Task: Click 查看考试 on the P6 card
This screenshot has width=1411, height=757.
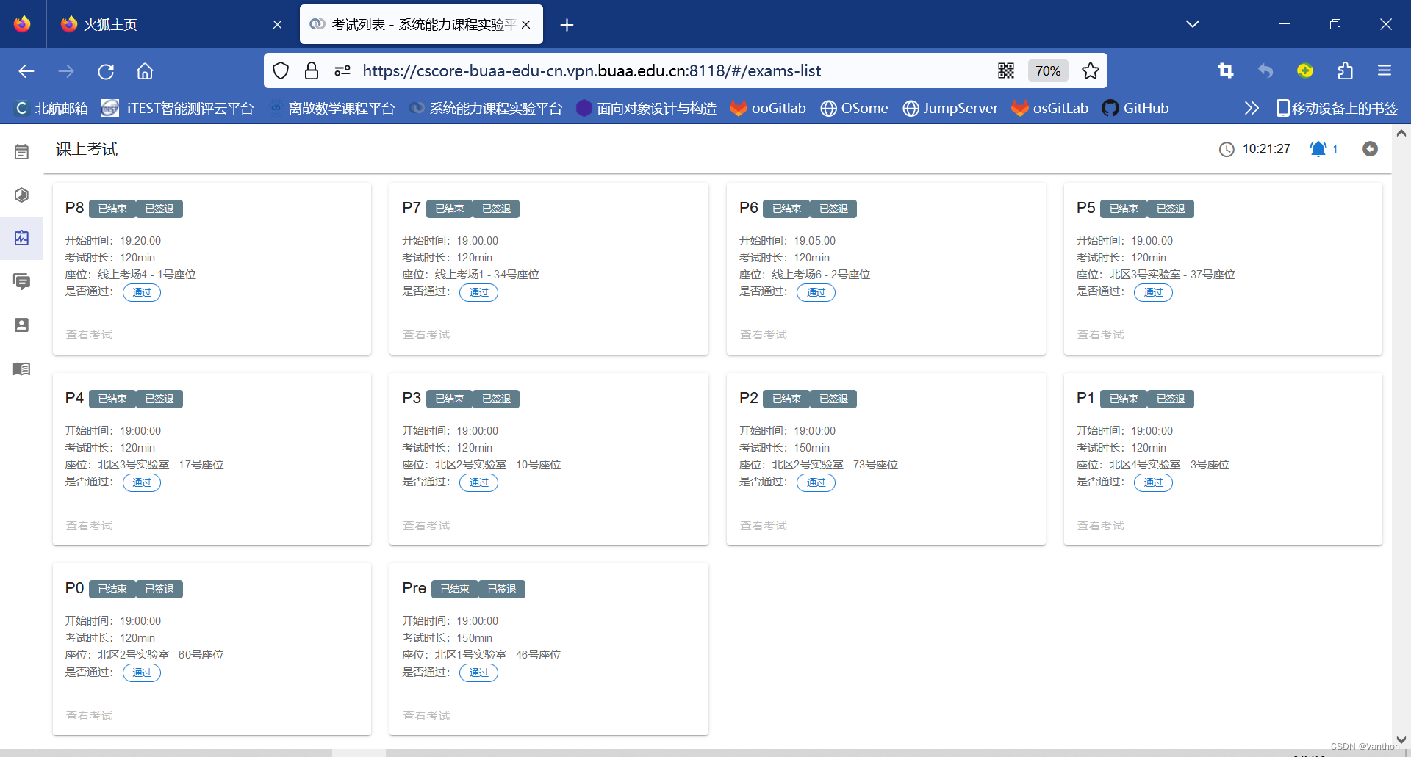Action: tap(764, 335)
